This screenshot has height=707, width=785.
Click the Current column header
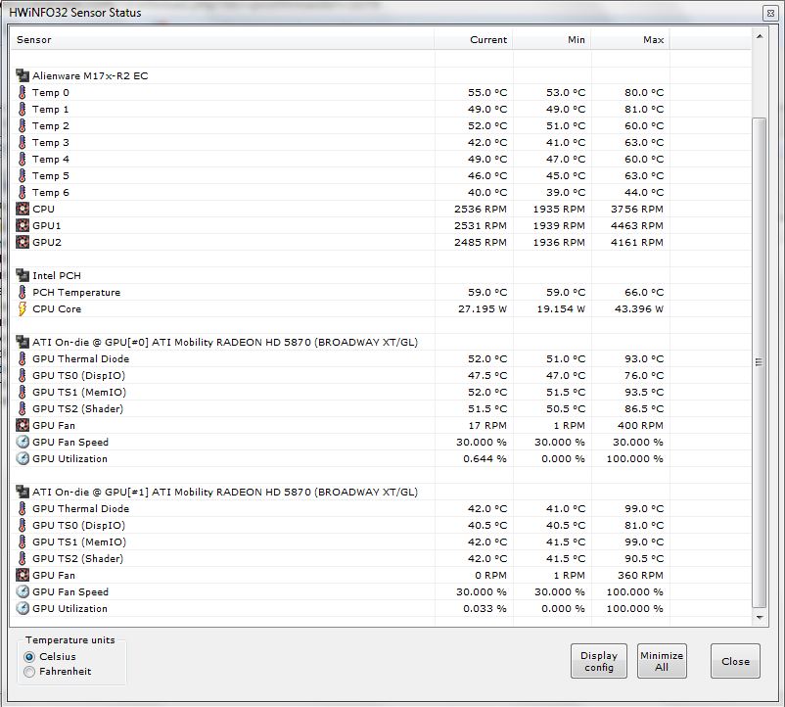pos(474,39)
